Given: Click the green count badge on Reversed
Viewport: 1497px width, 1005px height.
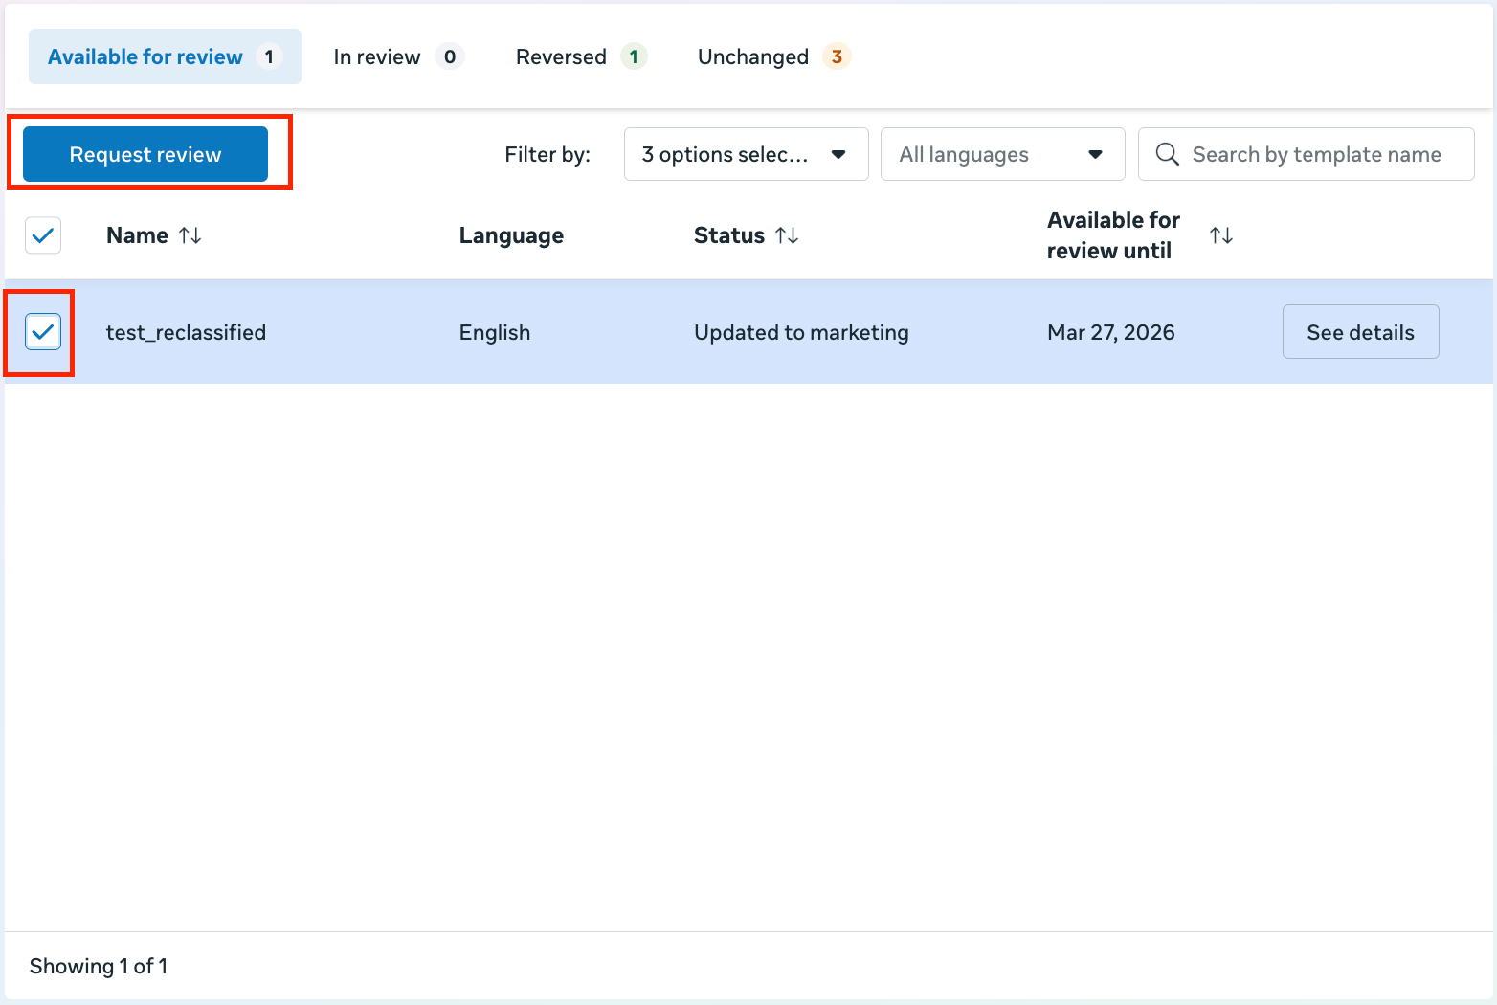Looking at the screenshot, I should click(x=634, y=56).
